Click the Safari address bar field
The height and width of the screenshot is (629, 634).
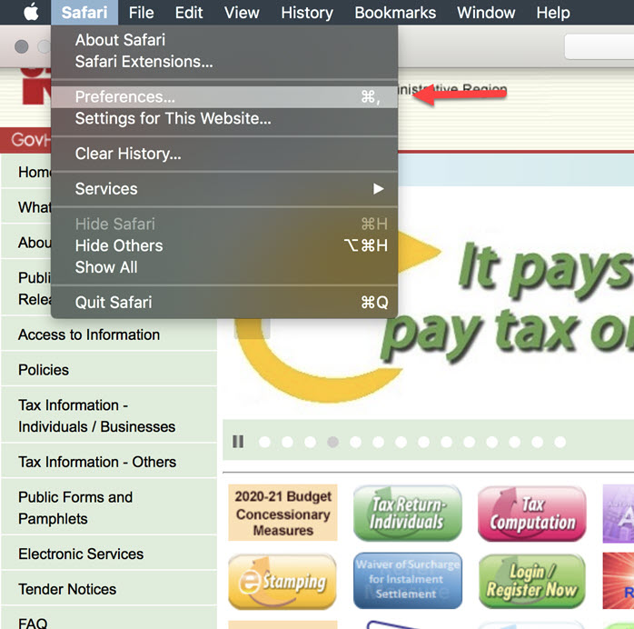click(x=599, y=47)
